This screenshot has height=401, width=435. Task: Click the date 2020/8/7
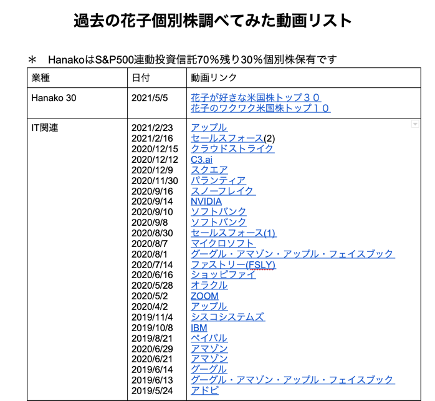coord(150,244)
